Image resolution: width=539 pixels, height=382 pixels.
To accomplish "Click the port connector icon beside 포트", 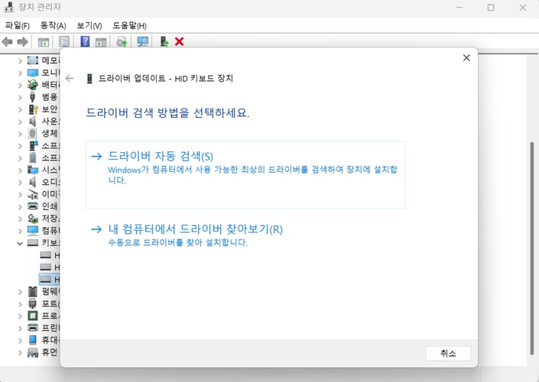I will [32, 303].
